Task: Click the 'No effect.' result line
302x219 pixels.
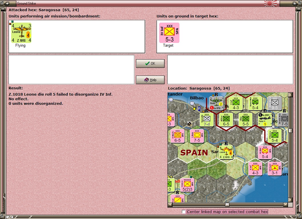Action: [x=19, y=99]
